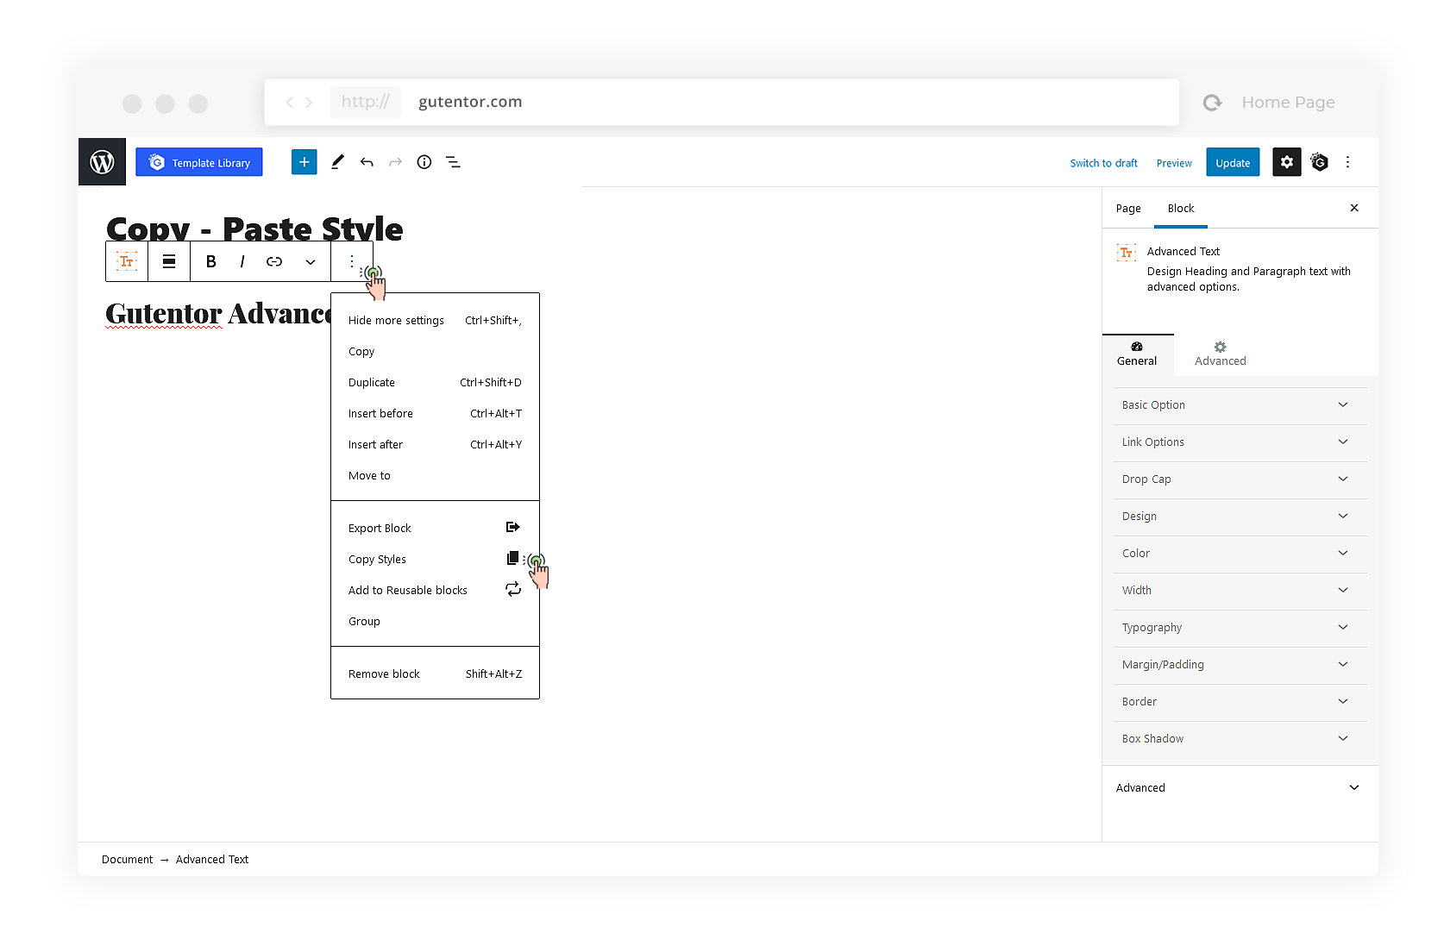1444x946 pixels.
Task: Change the text alignment in block toolbar
Action: pos(169,261)
